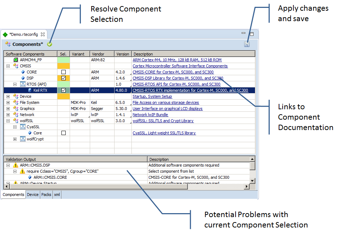Switch to the Components tab
The height and width of the screenshot is (235, 339).
[x=13, y=195]
